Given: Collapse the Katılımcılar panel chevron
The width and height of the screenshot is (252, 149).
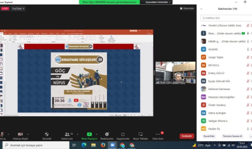Looking at the screenshot, I should tap(201, 9).
